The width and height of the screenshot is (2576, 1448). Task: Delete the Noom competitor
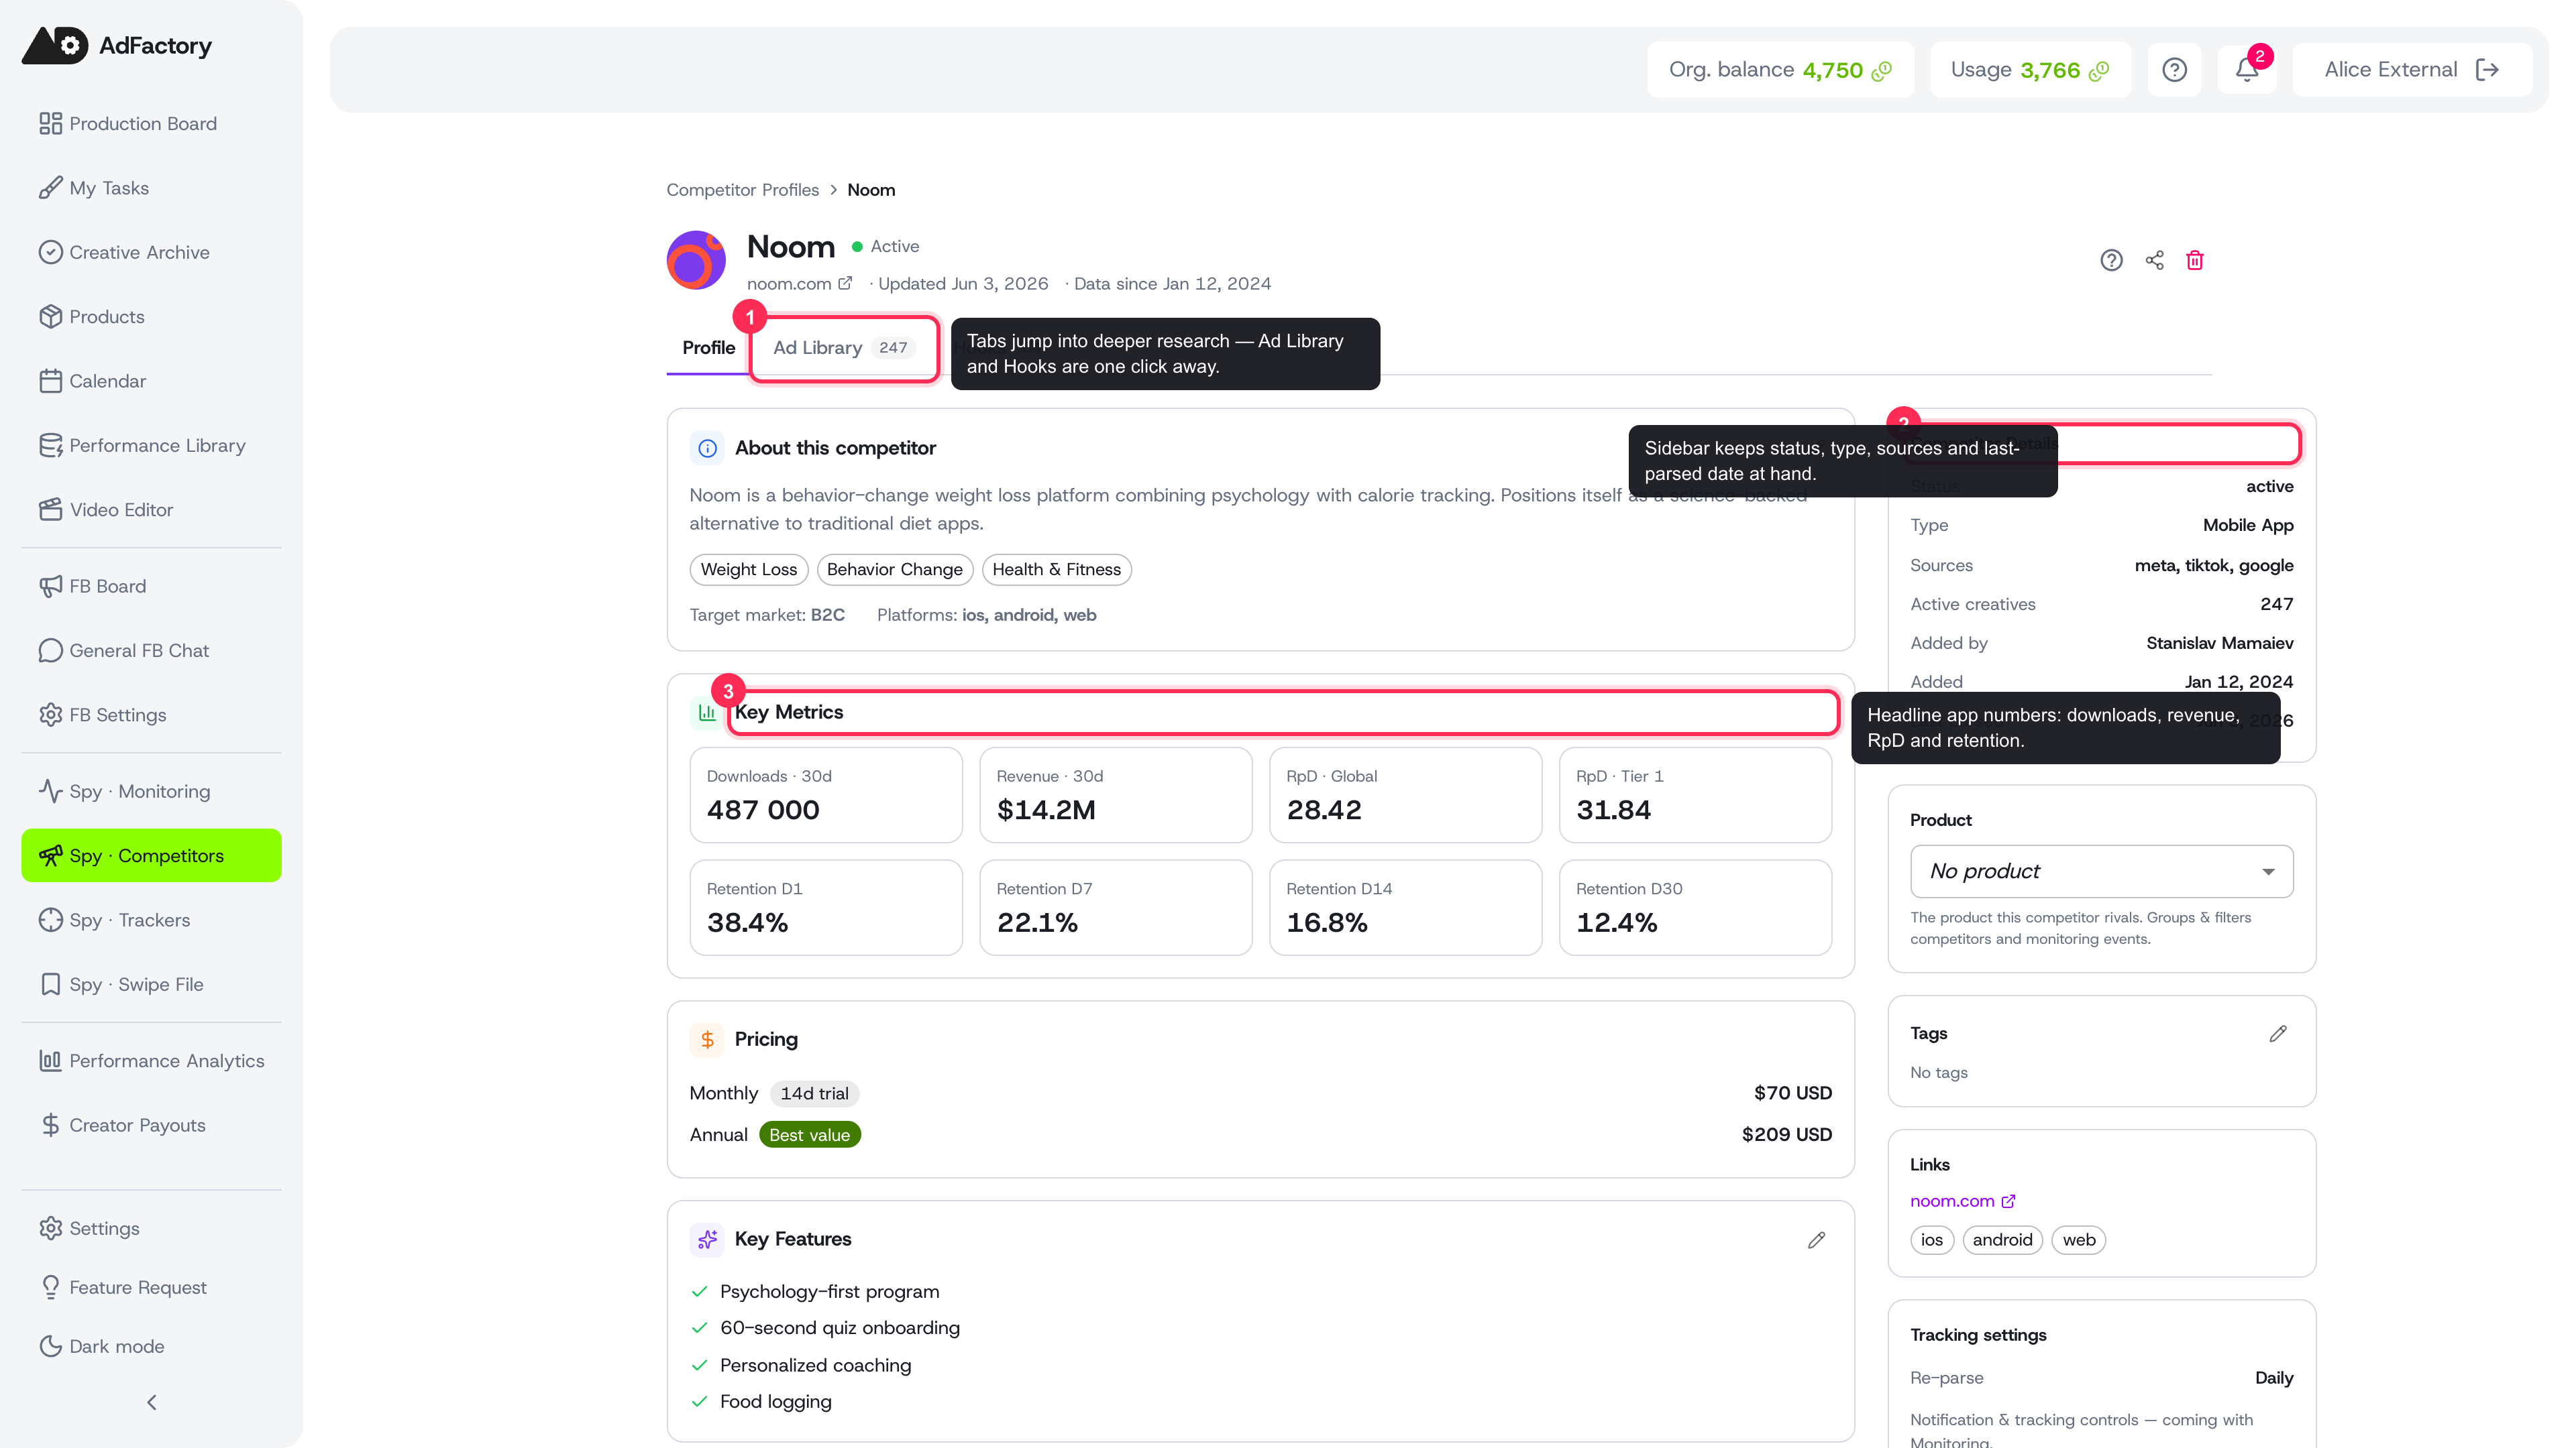(2195, 261)
